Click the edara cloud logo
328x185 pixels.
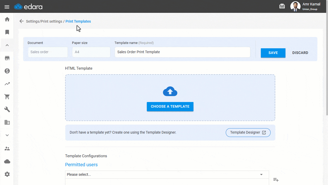click(x=28, y=7)
